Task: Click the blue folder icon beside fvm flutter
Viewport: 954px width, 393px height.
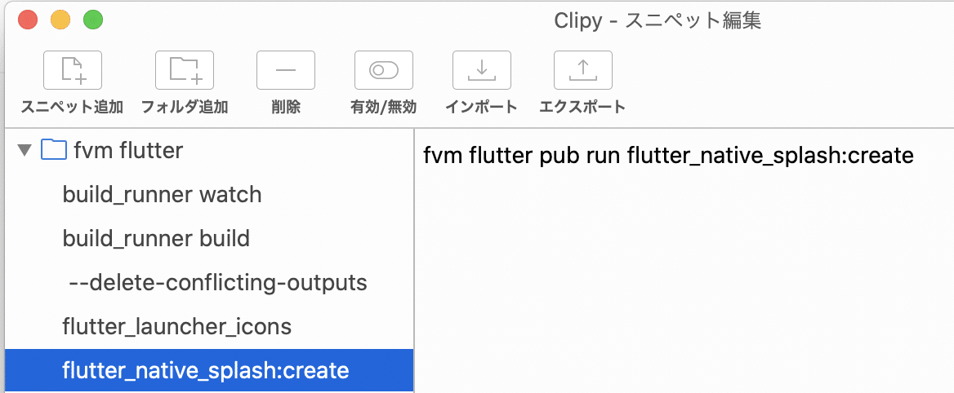Action: (x=53, y=150)
